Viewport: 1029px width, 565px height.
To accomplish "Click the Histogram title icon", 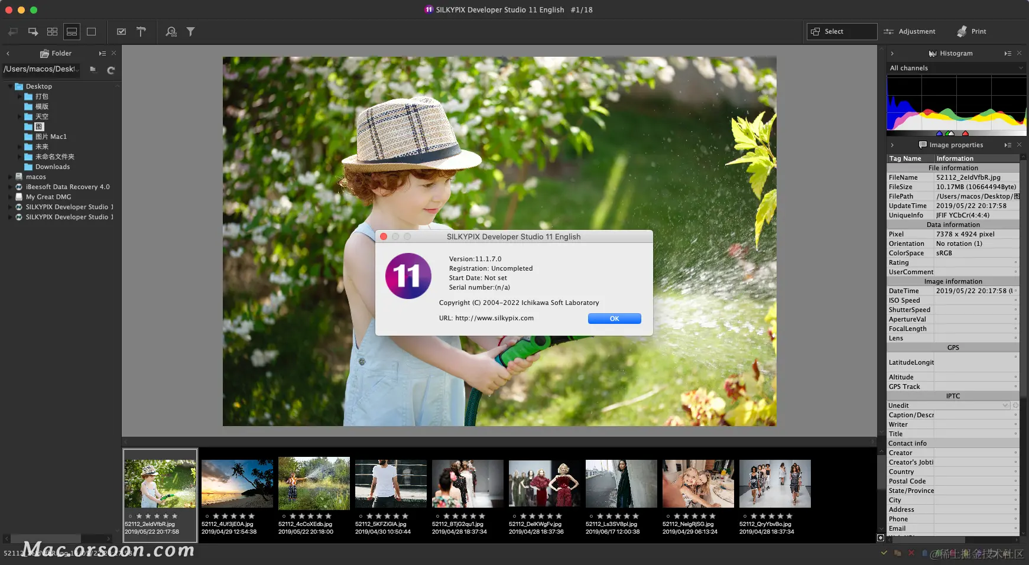I will click(x=933, y=53).
